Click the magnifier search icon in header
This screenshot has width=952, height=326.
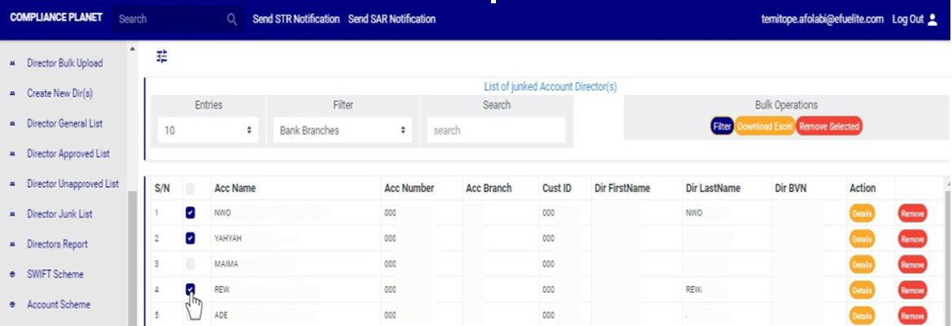[x=232, y=20]
